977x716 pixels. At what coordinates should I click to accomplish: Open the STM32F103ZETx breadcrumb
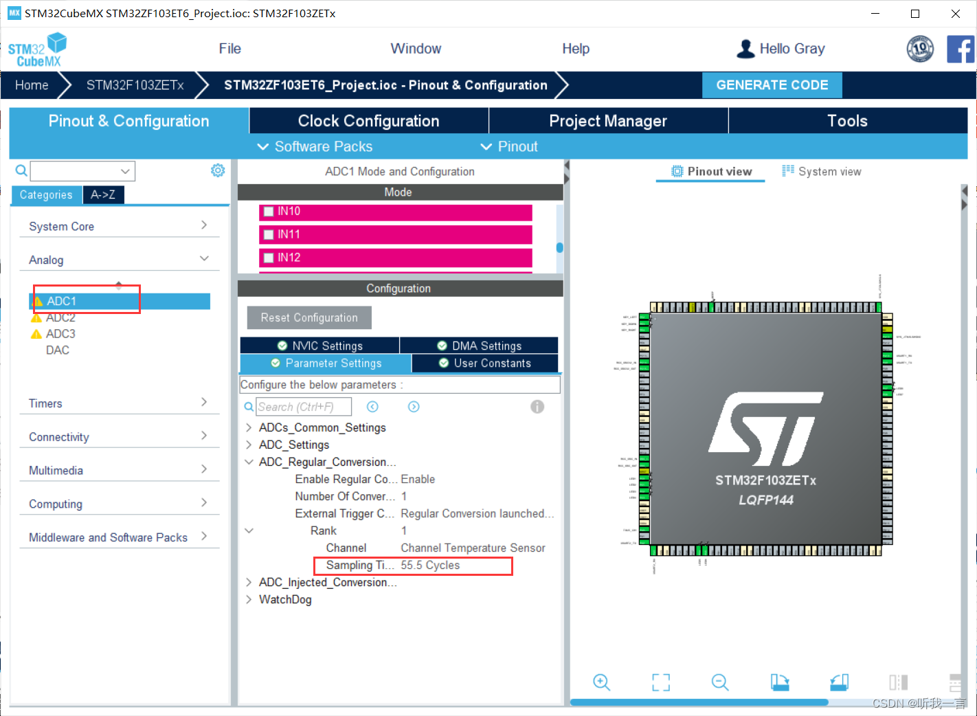click(135, 85)
